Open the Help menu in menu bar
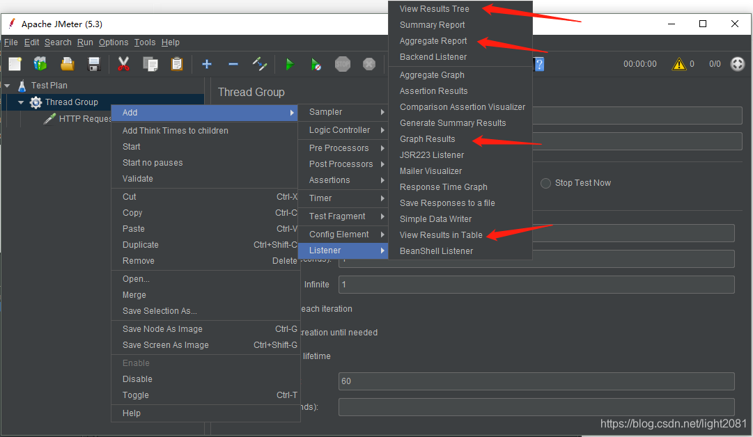This screenshot has height=437, width=753. click(x=170, y=42)
